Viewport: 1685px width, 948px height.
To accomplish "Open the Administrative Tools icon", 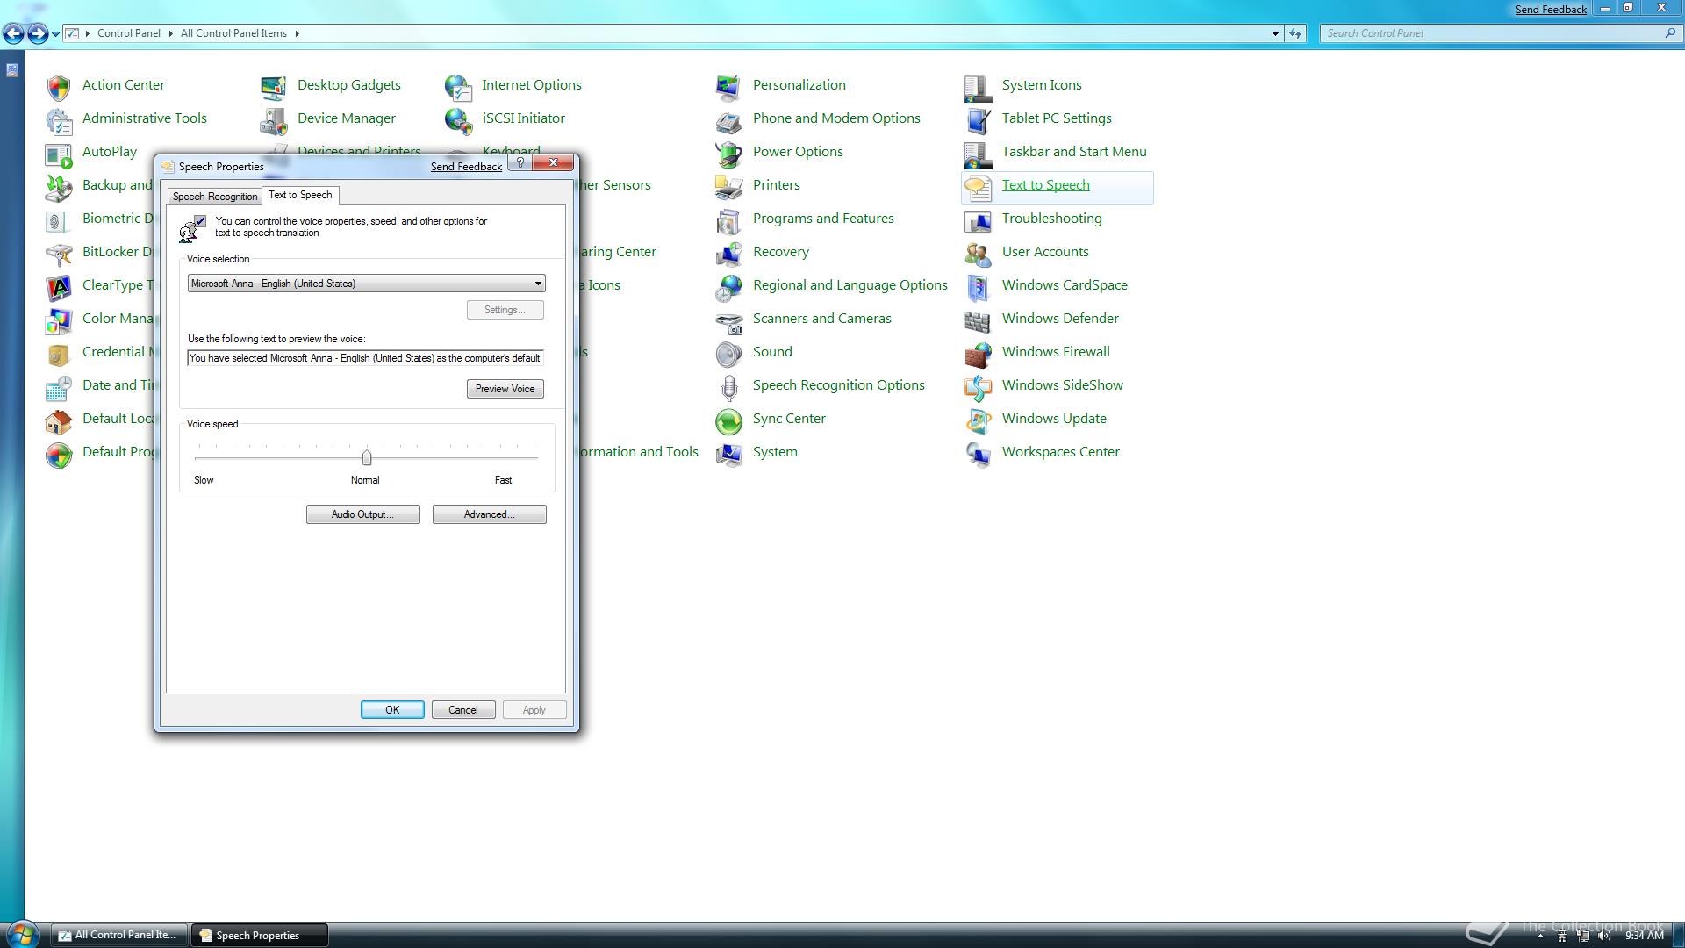I will (59, 120).
